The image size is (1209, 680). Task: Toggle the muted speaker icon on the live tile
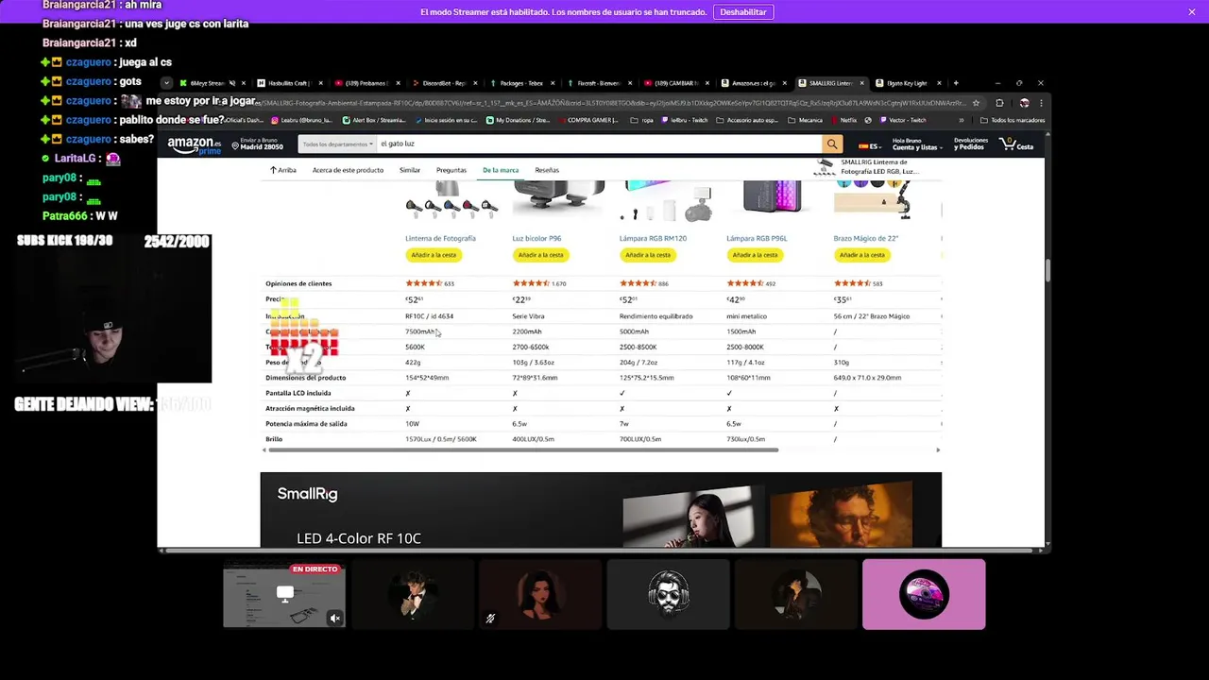tap(334, 619)
